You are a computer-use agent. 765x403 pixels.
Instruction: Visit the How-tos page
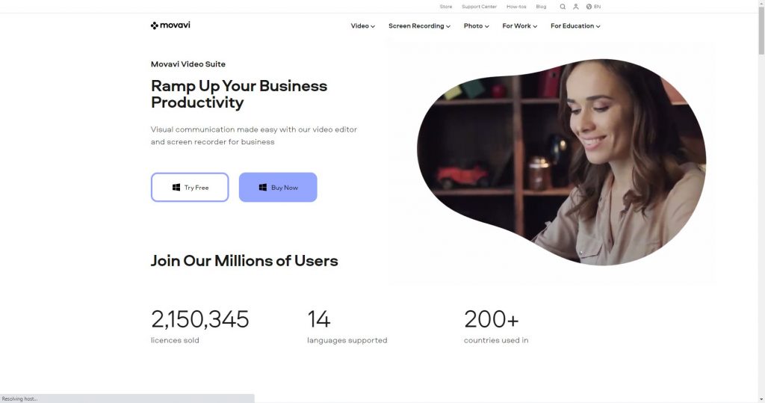point(516,7)
